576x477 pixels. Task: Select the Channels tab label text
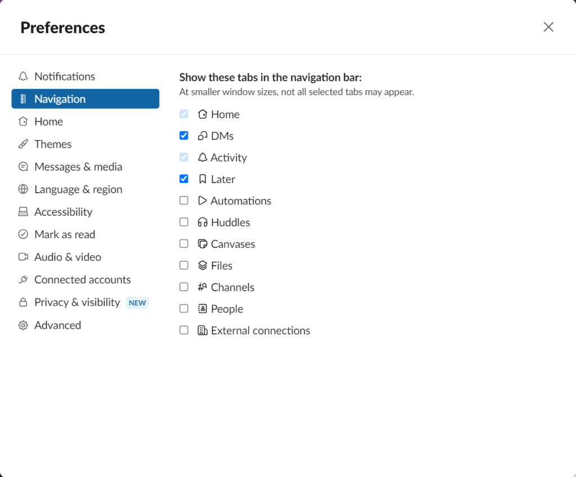coord(232,287)
